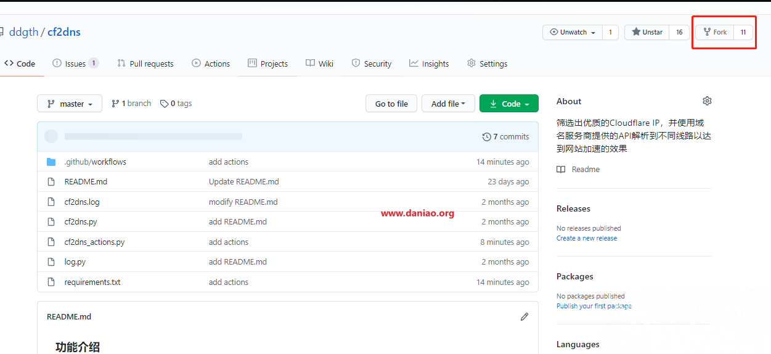The height and width of the screenshot is (354, 771).
Task: Click the book icon next to Readme
Action: (561, 169)
